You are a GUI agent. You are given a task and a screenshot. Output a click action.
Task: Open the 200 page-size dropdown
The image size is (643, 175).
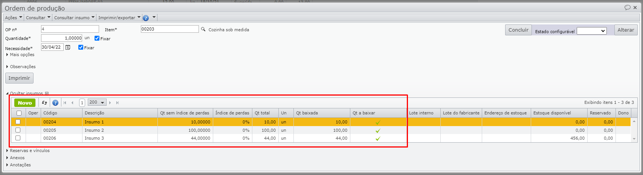pyautogui.click(x=97, y=102)
